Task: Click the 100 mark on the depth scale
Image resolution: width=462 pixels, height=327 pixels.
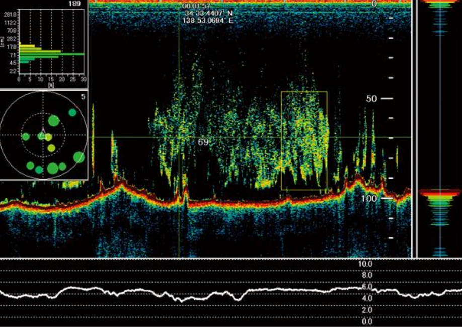Action: [x=369, y=199]
